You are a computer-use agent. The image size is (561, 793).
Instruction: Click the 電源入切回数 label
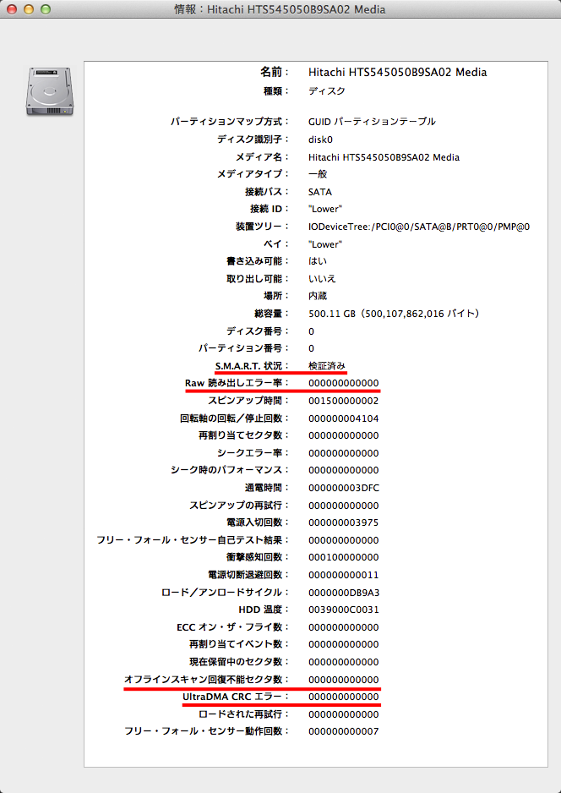pyautogui.click(x=257, y=522)
